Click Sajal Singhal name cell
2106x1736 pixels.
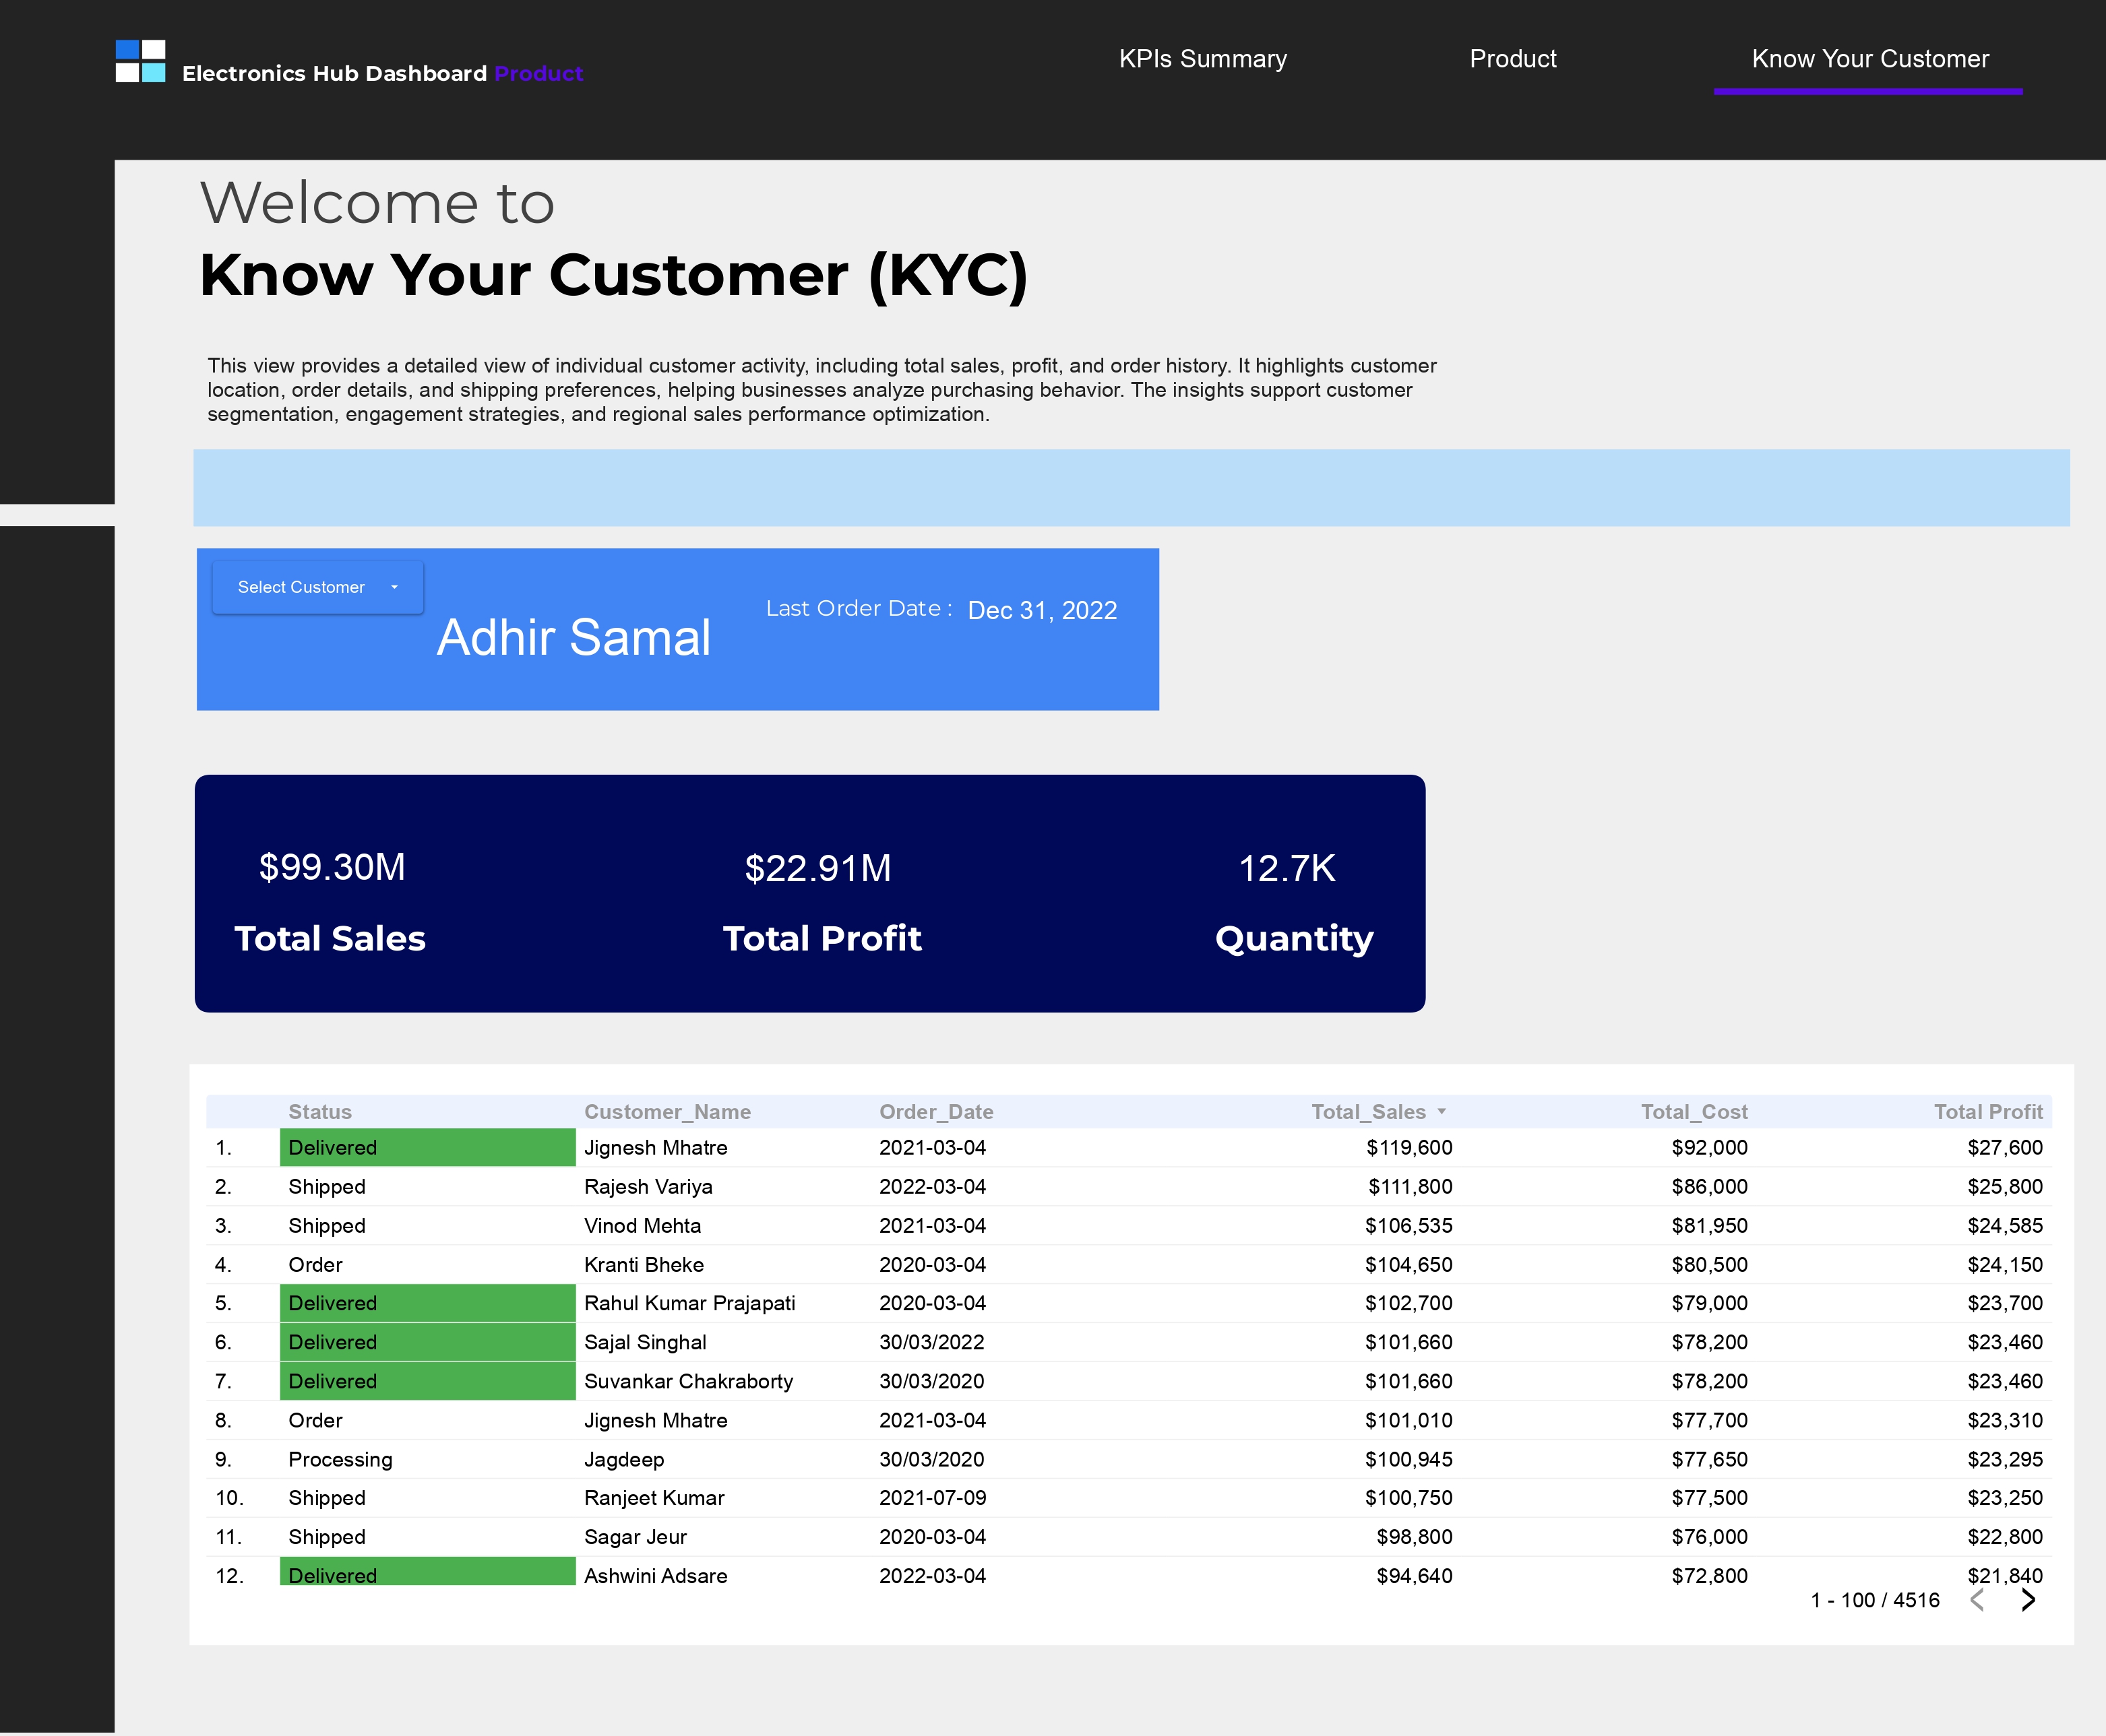tap(646, 1343)
